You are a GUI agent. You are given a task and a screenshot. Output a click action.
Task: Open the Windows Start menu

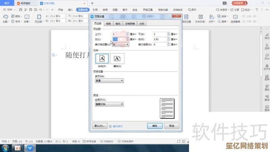coord(5,148)
